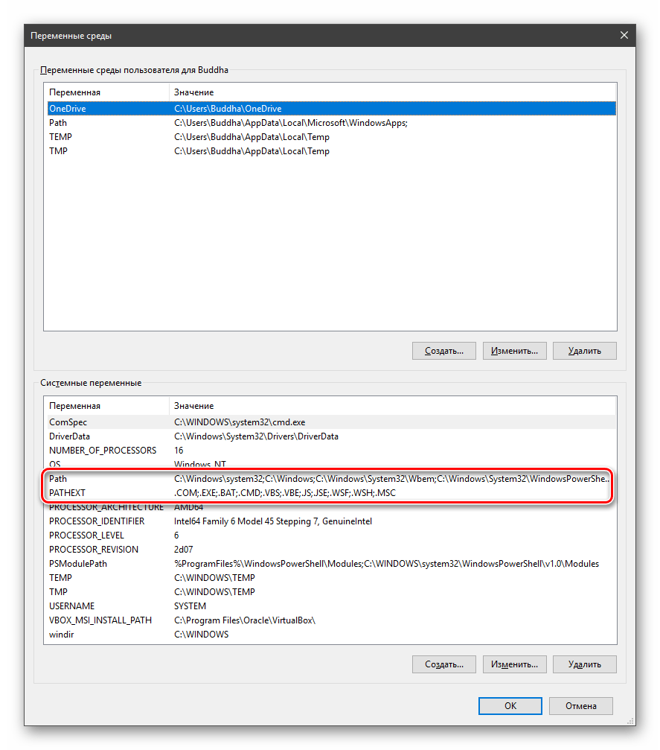The height and width of the screenshot is (750, 660).
Task: Select the PROCESSOR_LEVEL variable
Action: click(x=331, y=536)
